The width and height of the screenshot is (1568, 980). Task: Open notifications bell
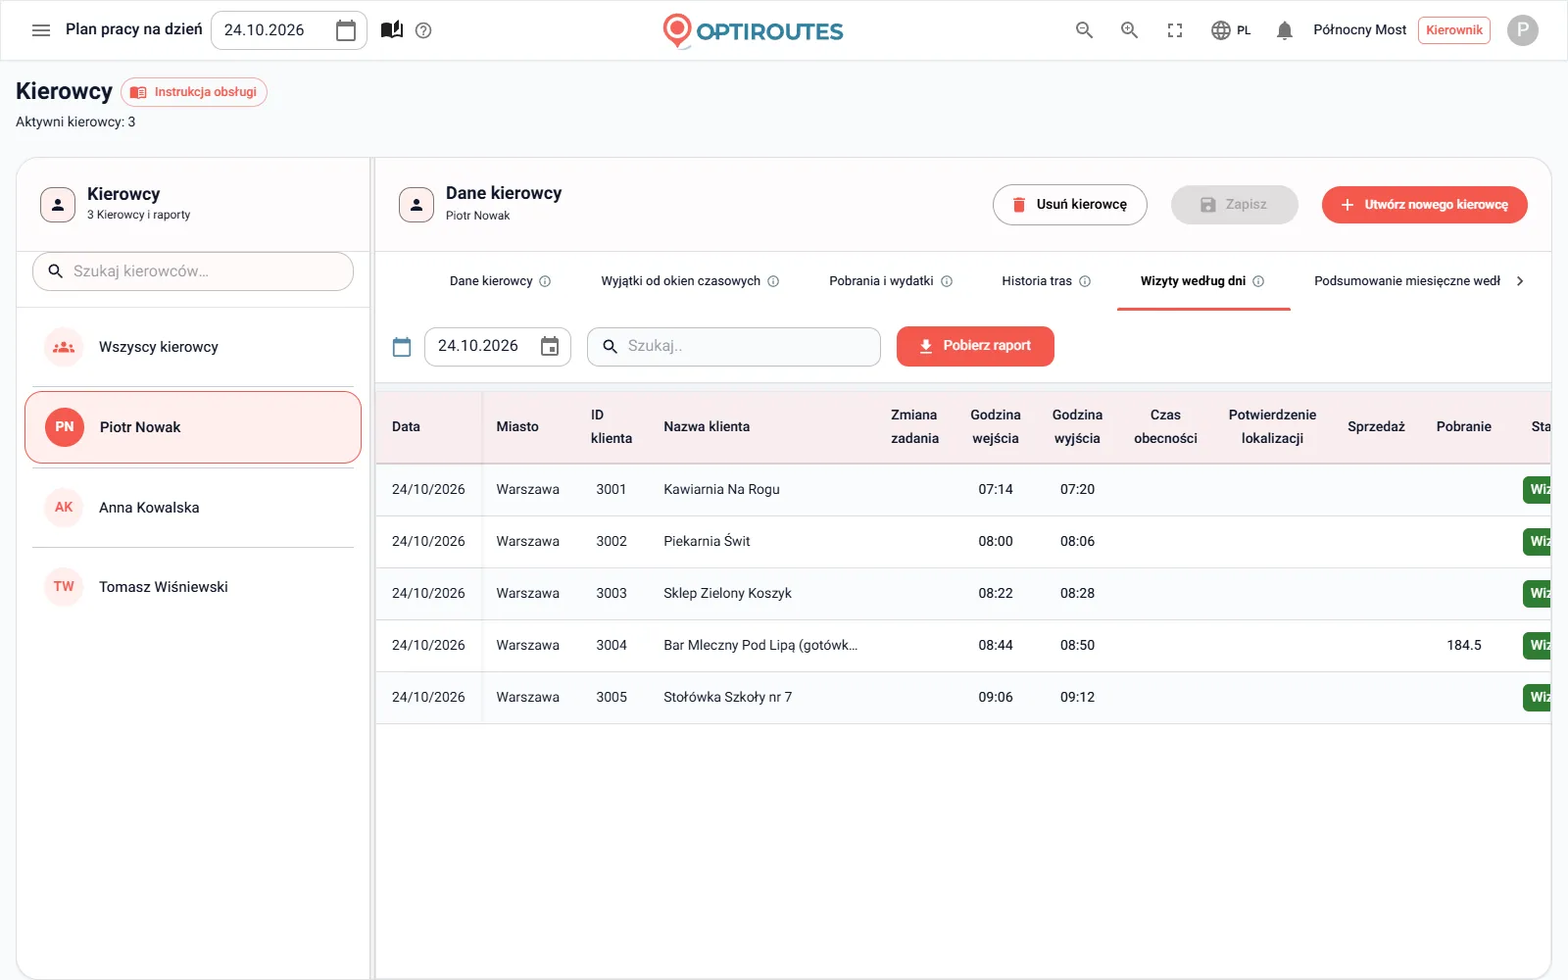1285,30
